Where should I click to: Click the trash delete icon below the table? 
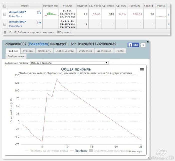pyautogui.click(x=5, y=32)
